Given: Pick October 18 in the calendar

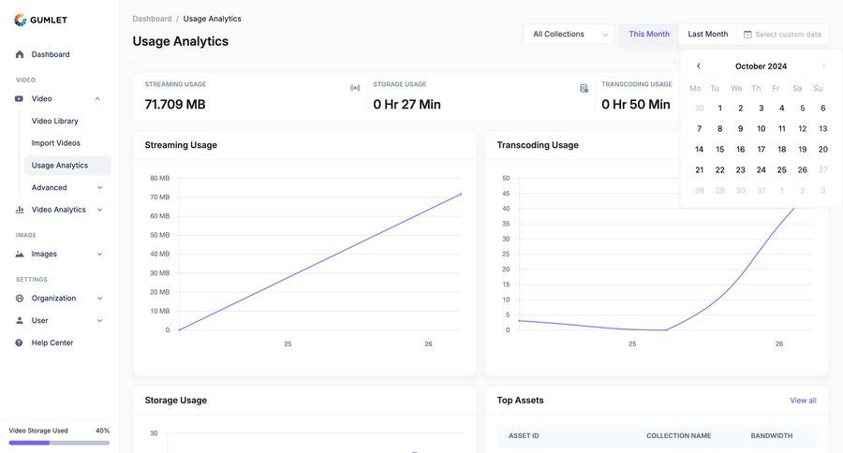Looking at the screenshot, I should coord(782,150).
